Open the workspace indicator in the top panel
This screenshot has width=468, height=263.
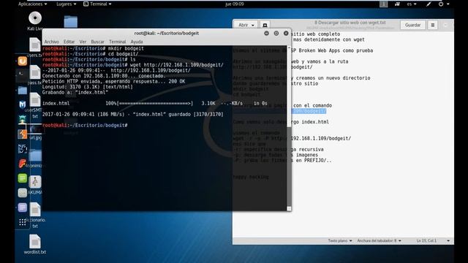383,4
